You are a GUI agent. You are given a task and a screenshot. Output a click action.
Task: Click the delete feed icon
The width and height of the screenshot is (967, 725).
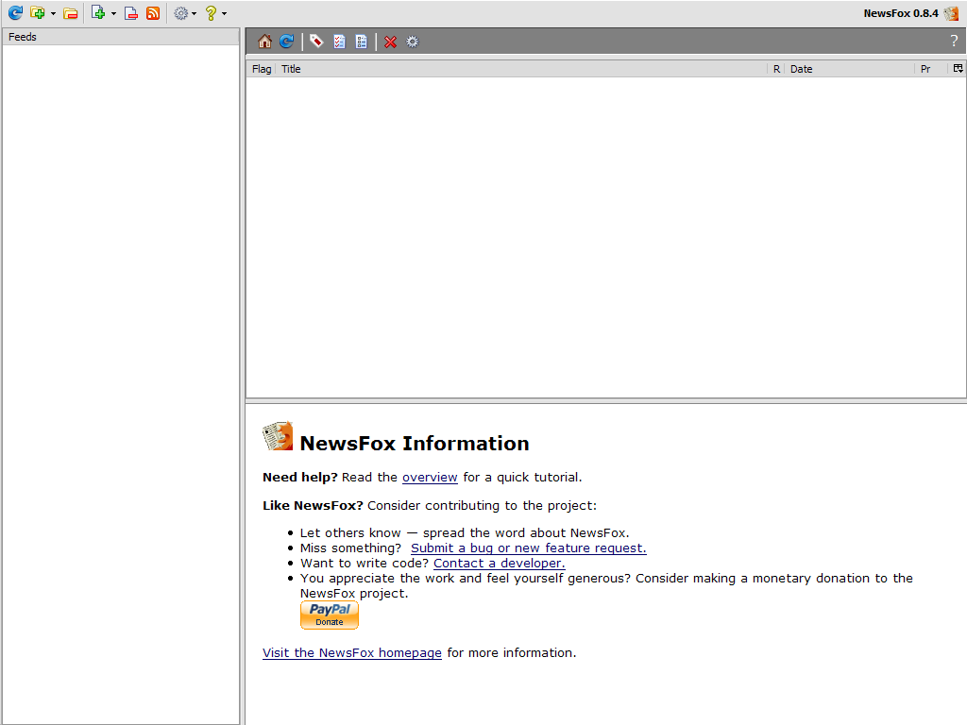(x=130, y=13)
